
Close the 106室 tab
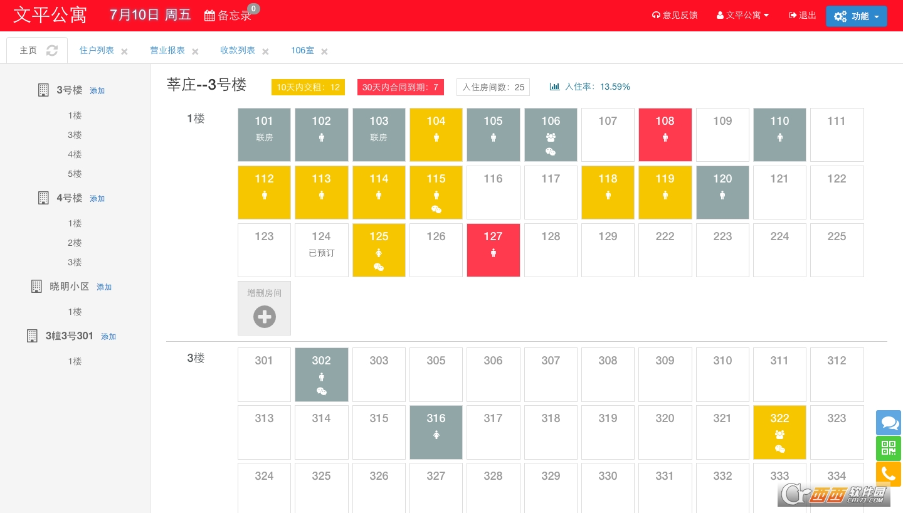(324, 51)
